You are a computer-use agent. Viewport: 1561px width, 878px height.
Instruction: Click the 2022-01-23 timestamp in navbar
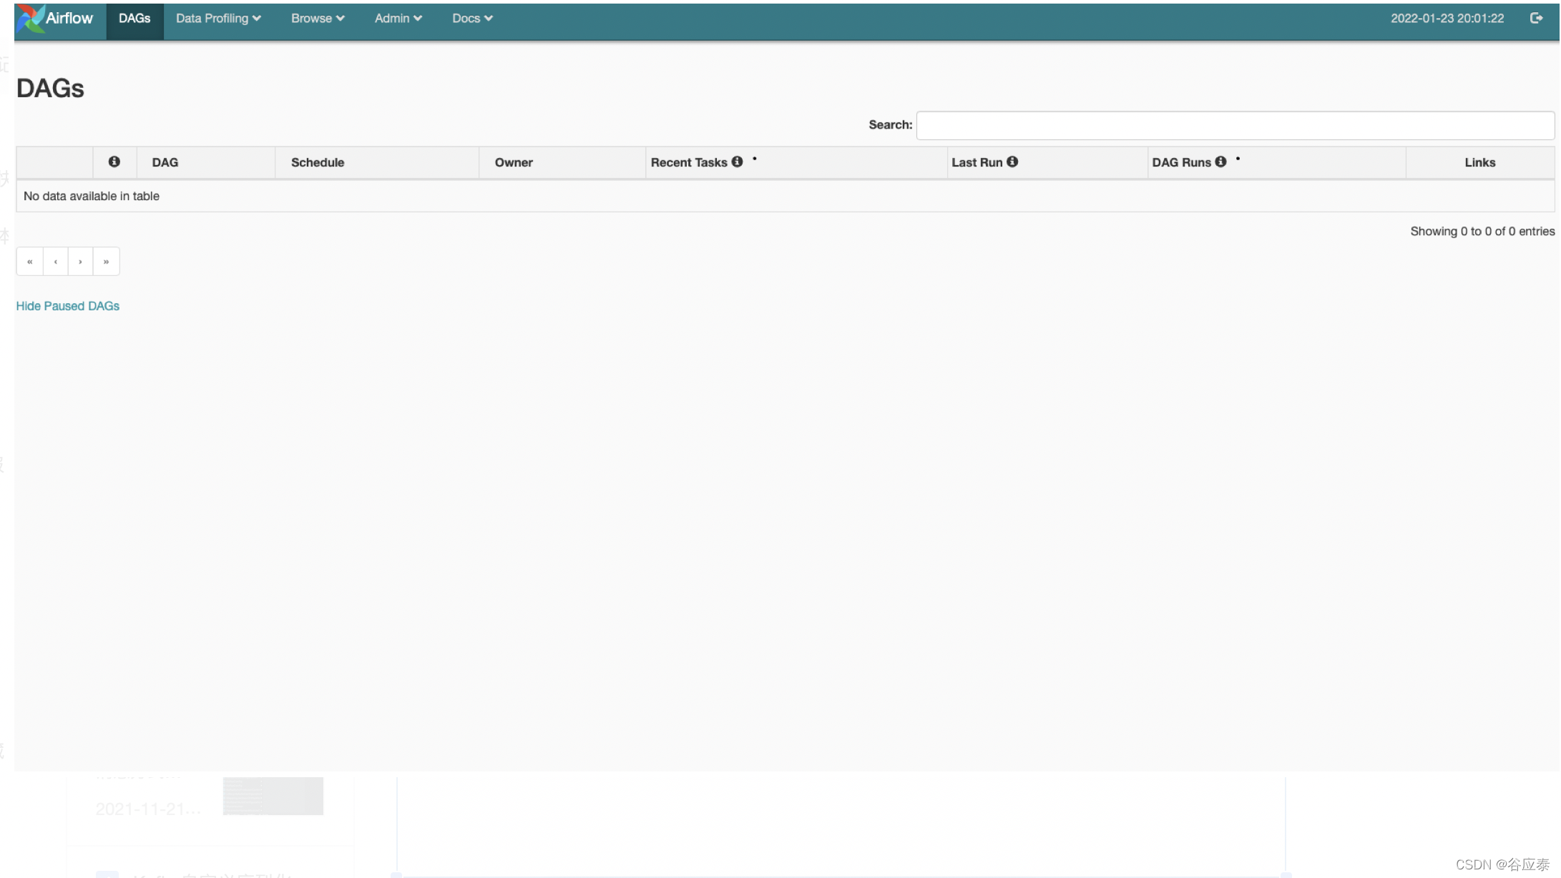click(1447, 19)
